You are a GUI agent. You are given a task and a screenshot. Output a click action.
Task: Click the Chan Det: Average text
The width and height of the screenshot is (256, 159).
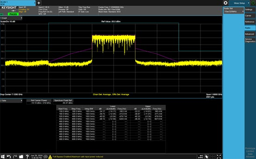[x=102, y=95]
